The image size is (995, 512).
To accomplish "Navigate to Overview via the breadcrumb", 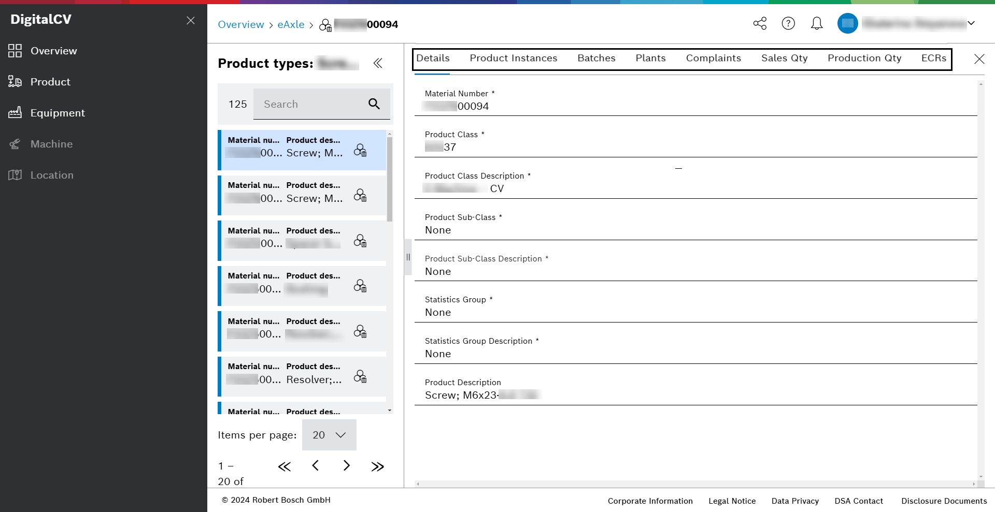I will click(240, 24).
